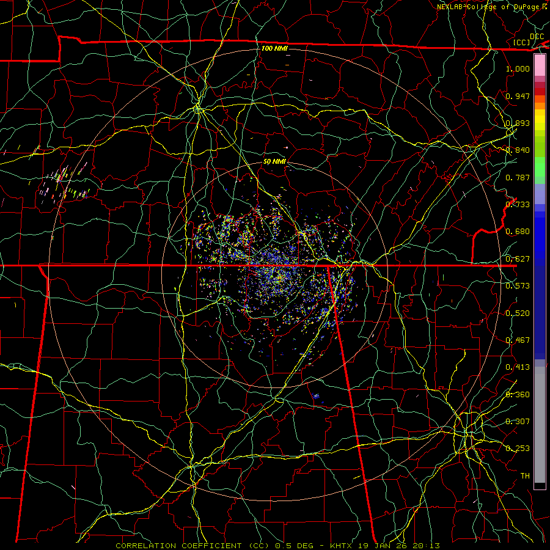Screen dimensions: 550x550
Task: Click the "0.5 DEG" elevation text
Action: click(294, 546)
